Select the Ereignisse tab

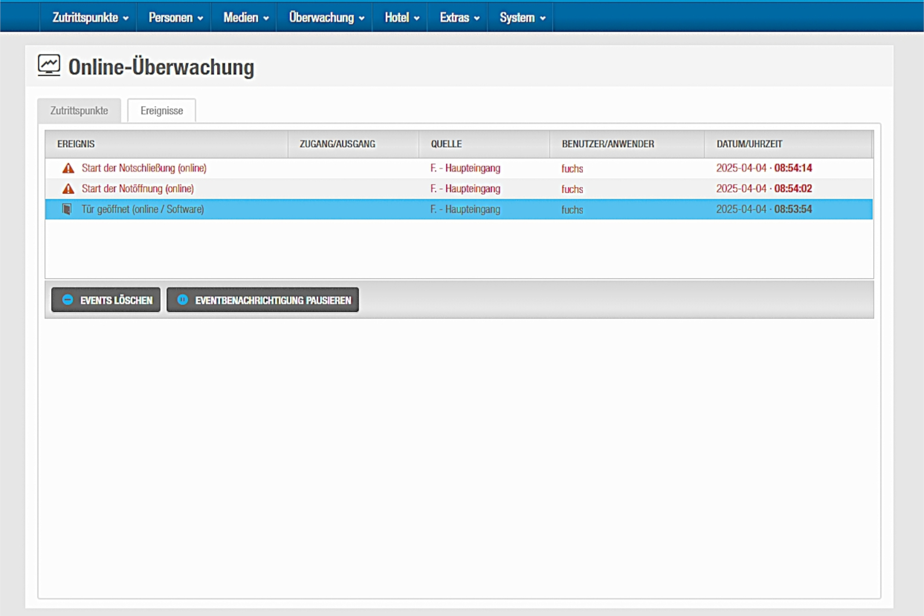[161, 110]
